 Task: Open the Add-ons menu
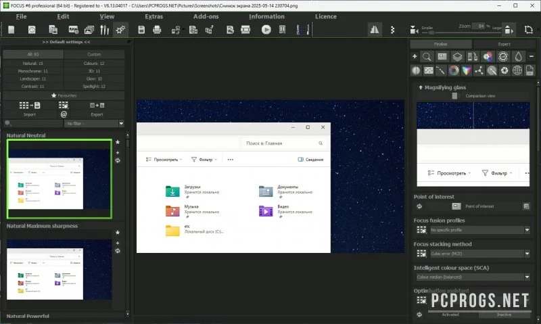(x=206, y=16)
